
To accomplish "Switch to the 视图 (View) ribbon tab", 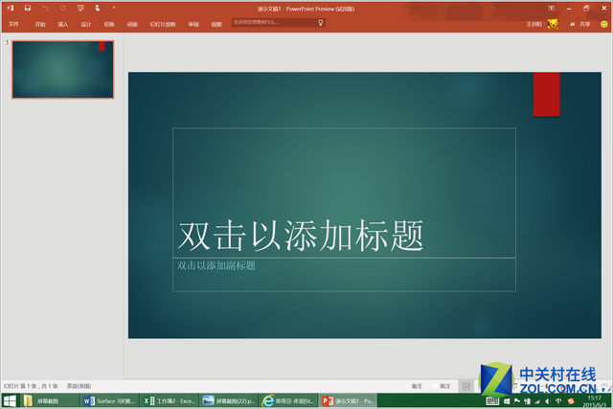I will 216,24.
